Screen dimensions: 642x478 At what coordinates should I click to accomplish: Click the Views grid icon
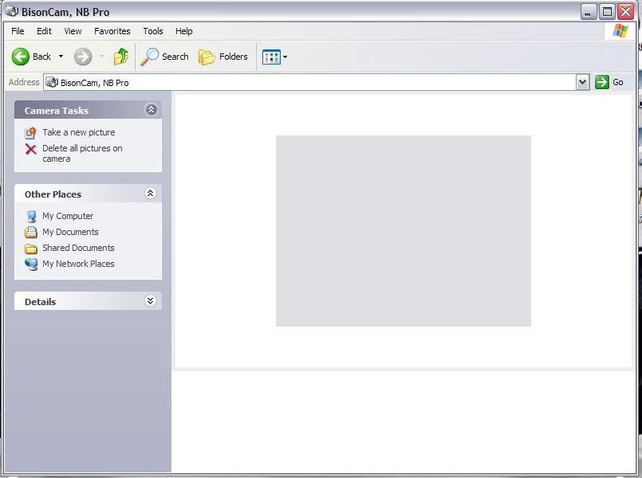coord(271,57)
